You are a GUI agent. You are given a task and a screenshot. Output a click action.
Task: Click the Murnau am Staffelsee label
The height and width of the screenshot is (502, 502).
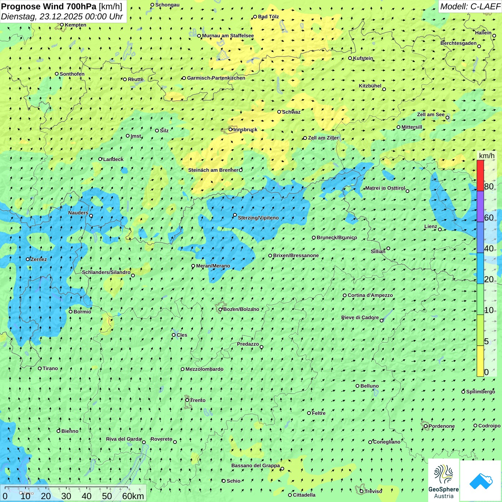tap(228, 35)
